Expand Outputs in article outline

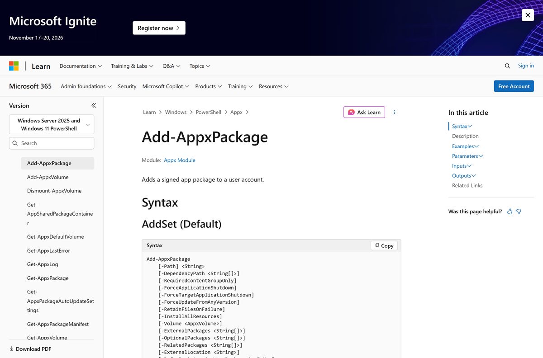pyautogui.click(x=464, y=176)
